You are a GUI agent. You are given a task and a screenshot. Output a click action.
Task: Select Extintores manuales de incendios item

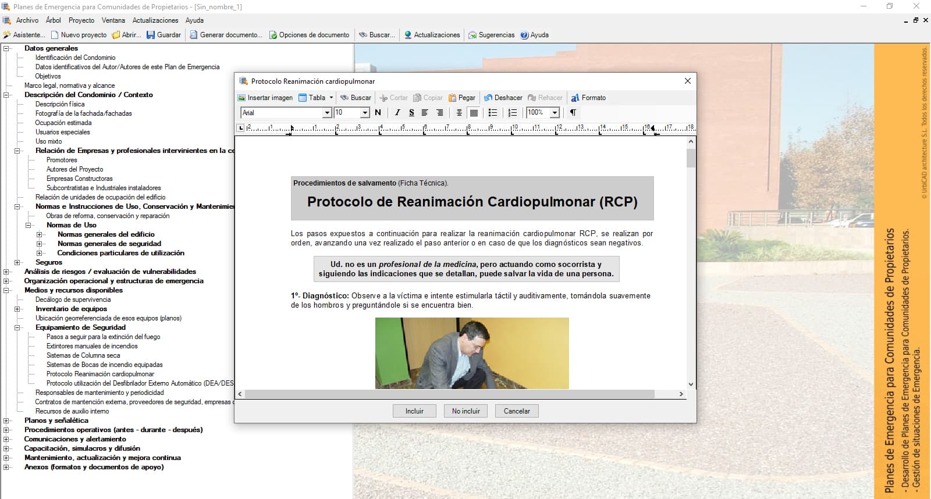click(92, 346)
